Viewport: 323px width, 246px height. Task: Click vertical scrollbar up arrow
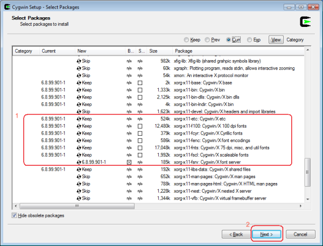pyautogui.click(x=307, y=50)
